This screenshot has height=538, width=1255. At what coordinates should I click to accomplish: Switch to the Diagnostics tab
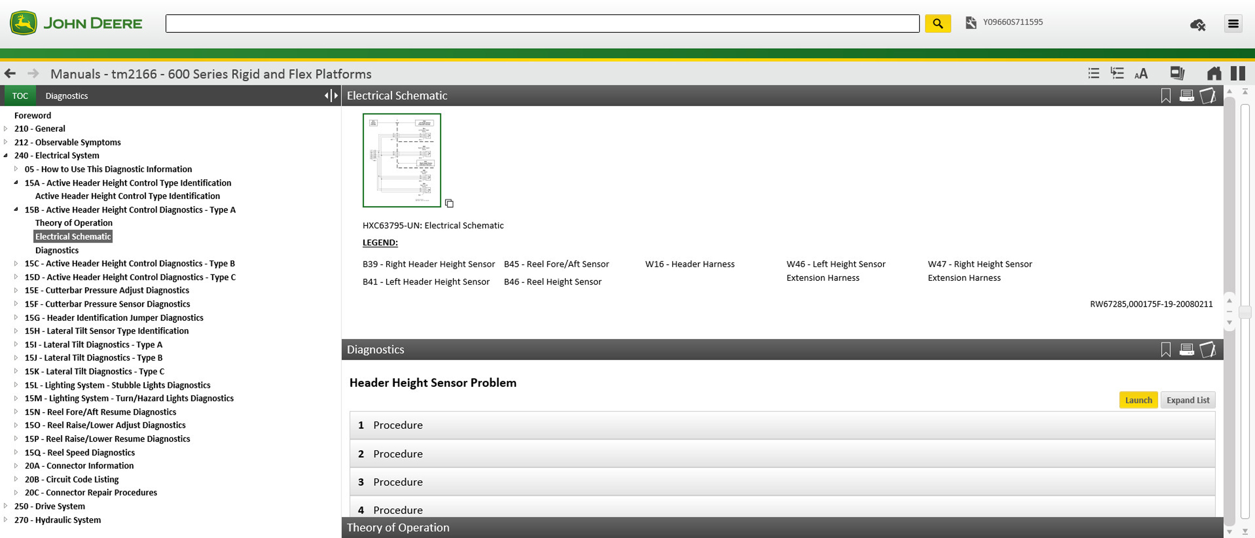point(66,96)
